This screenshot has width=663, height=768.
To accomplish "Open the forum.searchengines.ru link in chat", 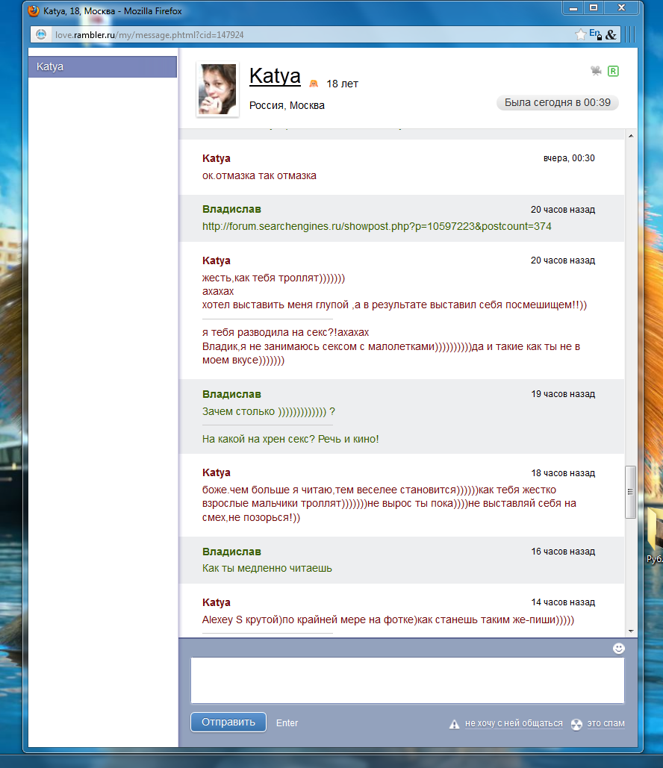I will (x=376, y=226).
